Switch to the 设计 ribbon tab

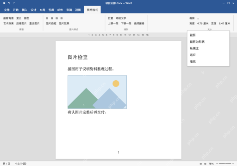point(33,10)
